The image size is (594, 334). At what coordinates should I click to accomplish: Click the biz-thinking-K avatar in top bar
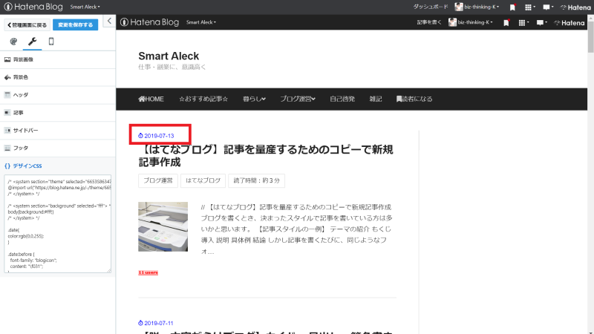click(459, 7)
